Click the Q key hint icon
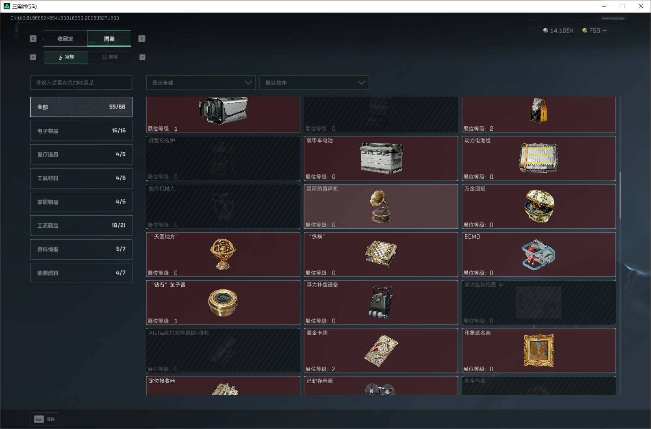 [x=33, y=39]
